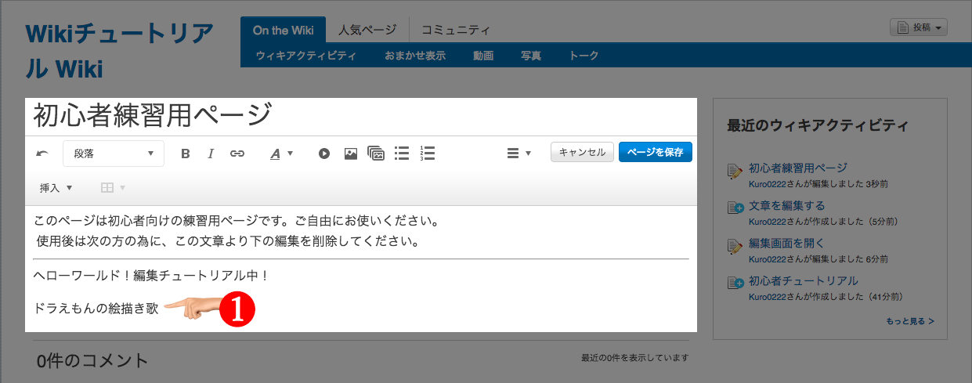Image resolution: width=972 pixels, height=383 pixels.
Task: Toggle bold formatting in the editor toolbar
Action: [x=186, y=154]
